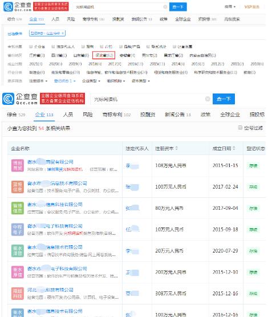Sort results by 注册资本 column arrows
The width and height of the screenshot is (268, 317).
pos(176,148)
